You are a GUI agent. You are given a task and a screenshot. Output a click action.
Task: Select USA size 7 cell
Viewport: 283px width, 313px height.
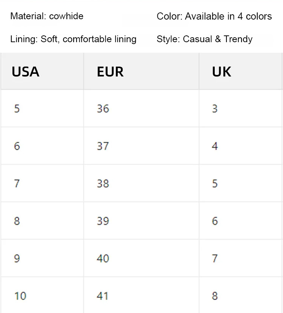17,183
